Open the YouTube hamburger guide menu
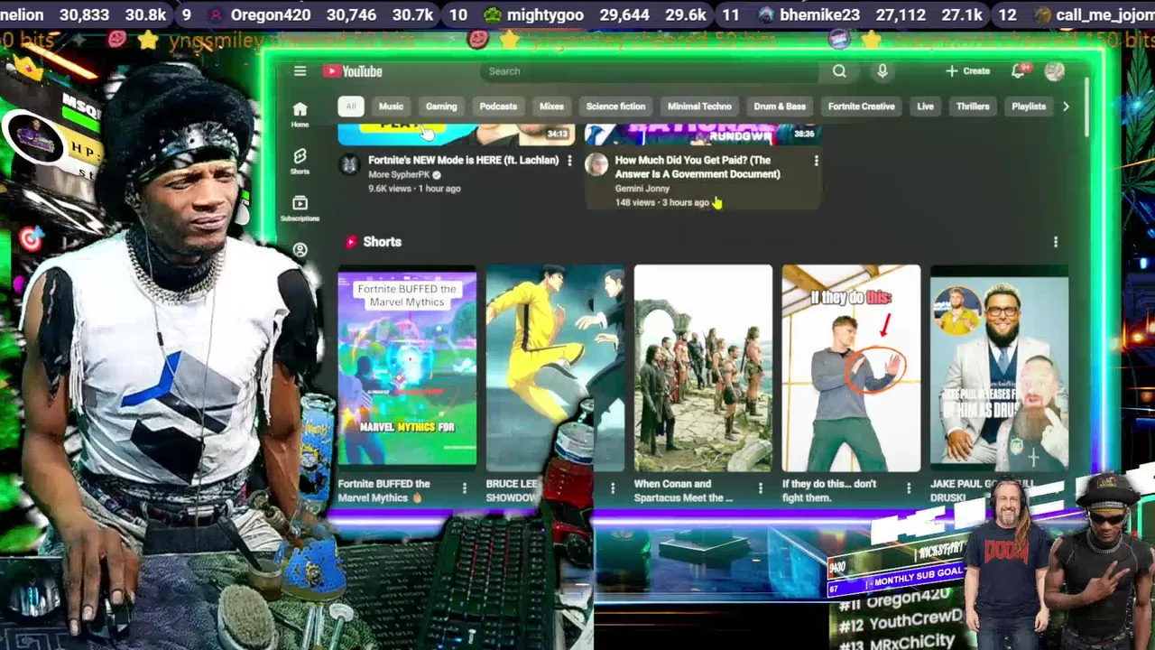This screenshot has height=650, width=1155. pyautogui.click(x=300, y=71)
